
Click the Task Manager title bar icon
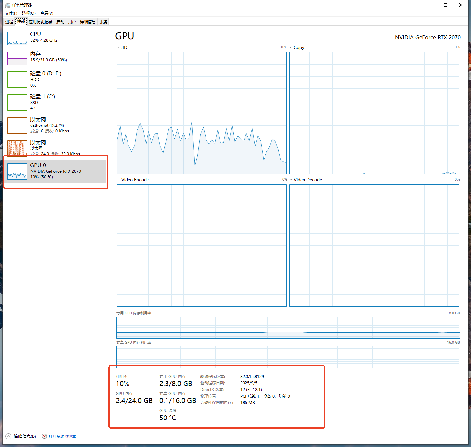8,5
